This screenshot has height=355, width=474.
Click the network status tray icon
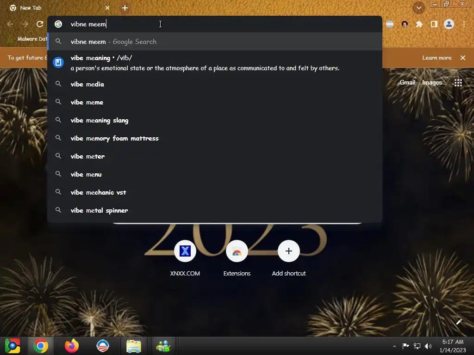click(x=417, y=346)
